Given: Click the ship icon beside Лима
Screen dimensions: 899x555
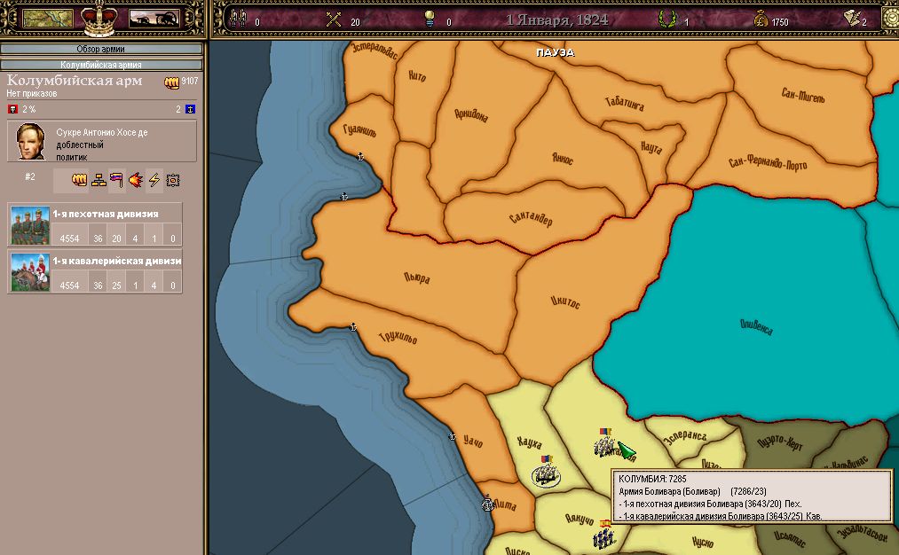Looking at the screenshot, I should click(487, 504).
